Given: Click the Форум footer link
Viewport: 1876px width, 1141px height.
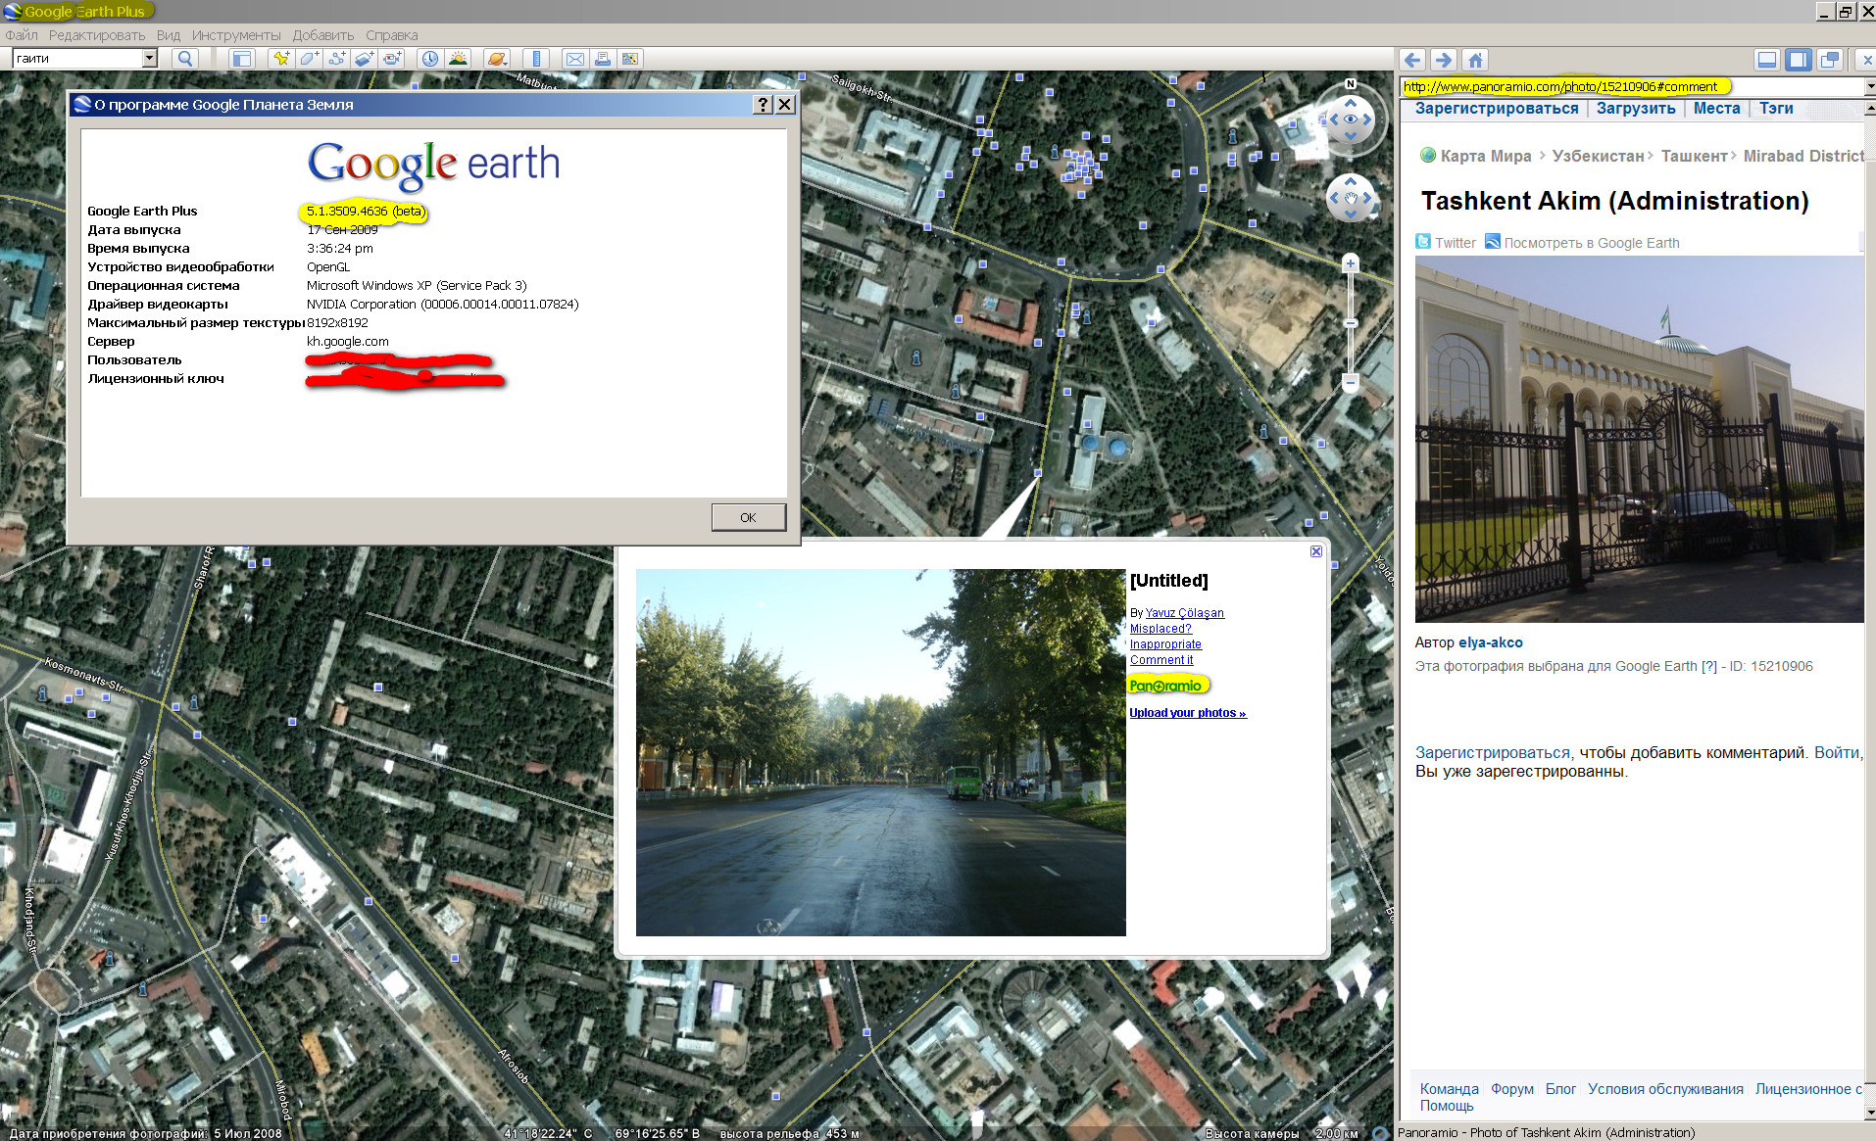Looking at the screenshot, I should (x=1512, y=1089).
